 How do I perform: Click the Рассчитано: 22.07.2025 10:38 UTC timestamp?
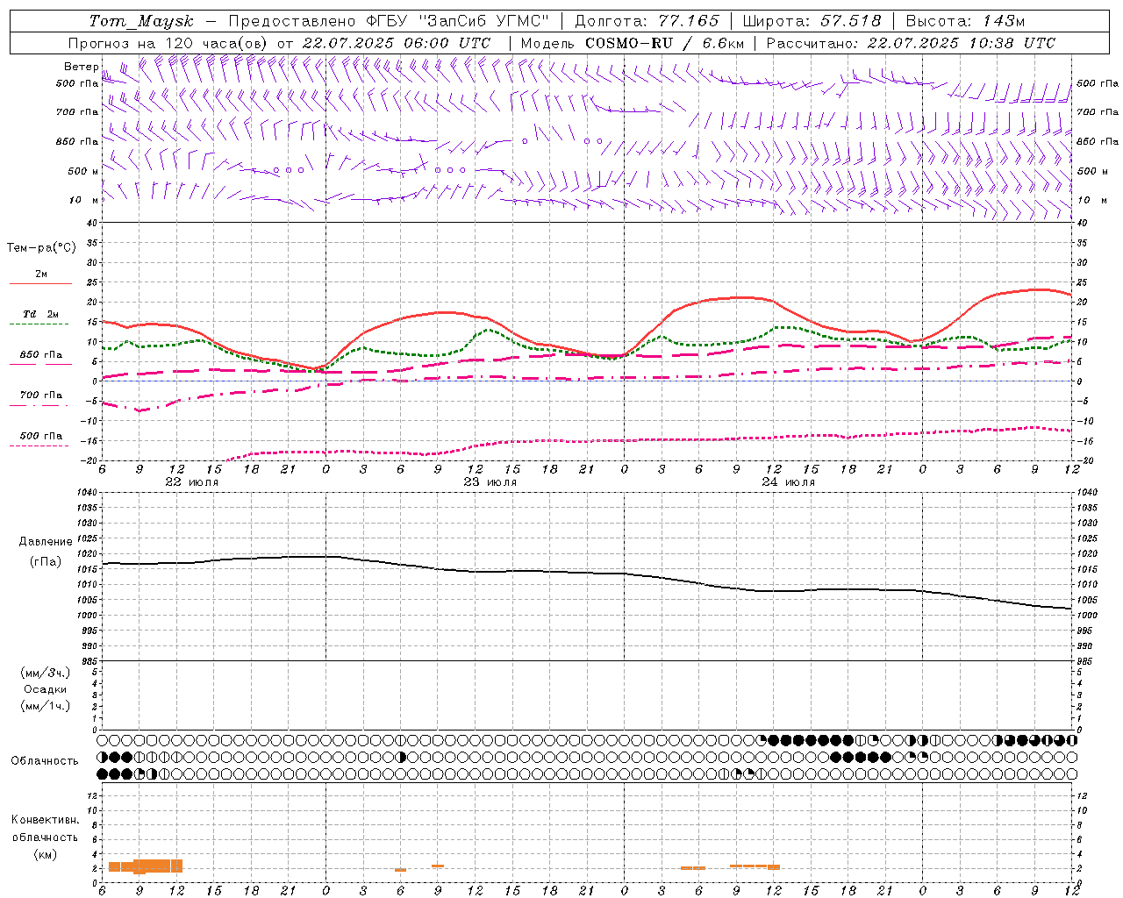point(911,43)
